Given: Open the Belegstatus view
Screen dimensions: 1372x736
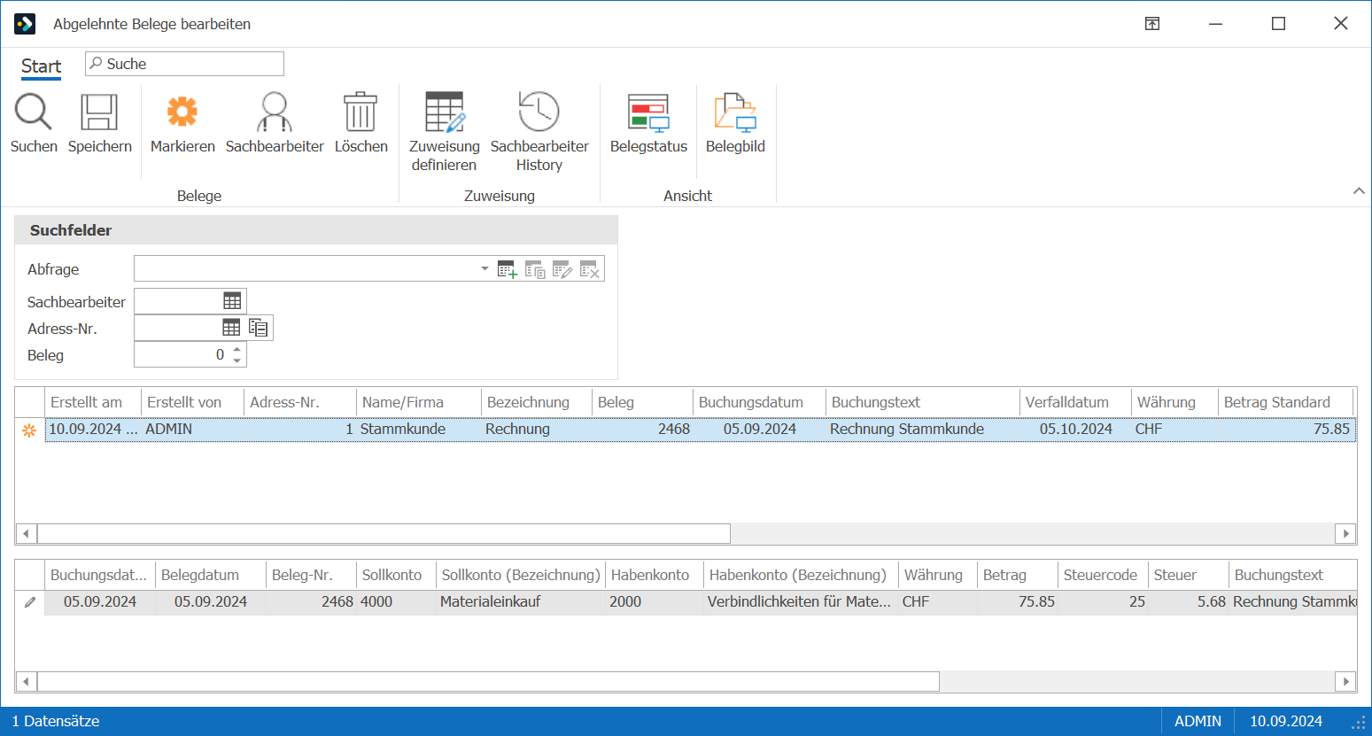Looking at the screenshot, I should tap(648, 112).
